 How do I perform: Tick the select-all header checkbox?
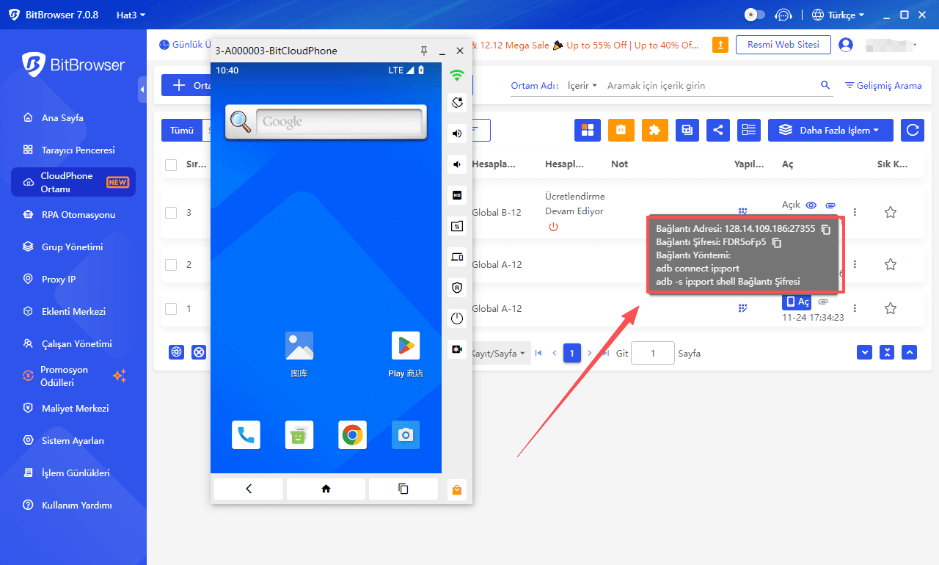(171, 164)
